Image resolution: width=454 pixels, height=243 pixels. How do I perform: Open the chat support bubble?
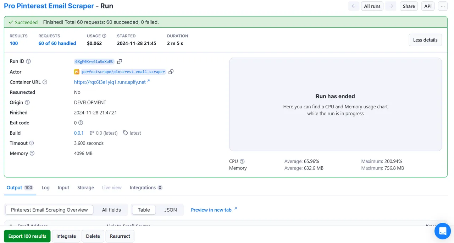(443, 231)
